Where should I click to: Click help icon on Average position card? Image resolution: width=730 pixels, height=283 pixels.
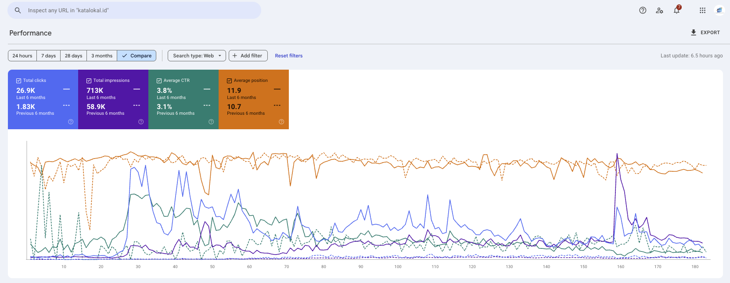(x=281, y=122)
